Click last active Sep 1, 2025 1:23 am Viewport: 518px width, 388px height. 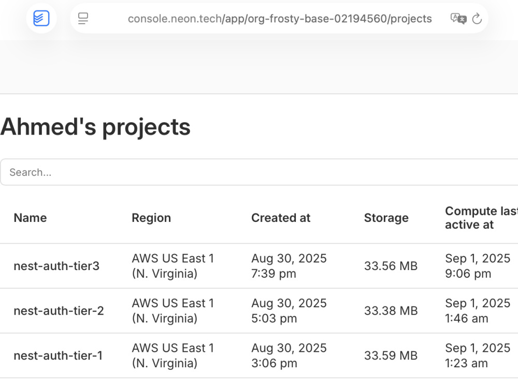pos(478,356)
